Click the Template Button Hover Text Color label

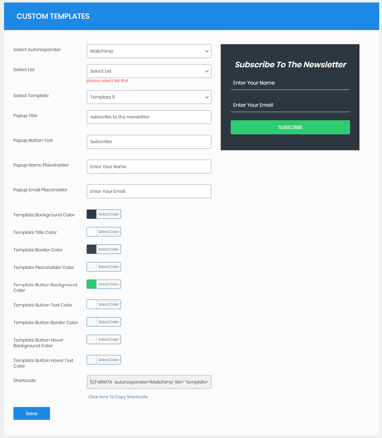(x=43, y=363)
